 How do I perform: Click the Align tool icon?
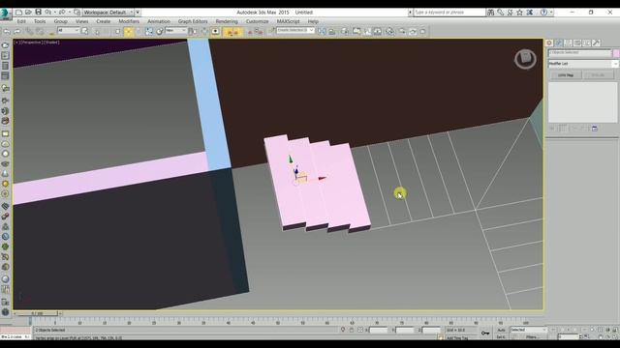click(x=332, y=31)
